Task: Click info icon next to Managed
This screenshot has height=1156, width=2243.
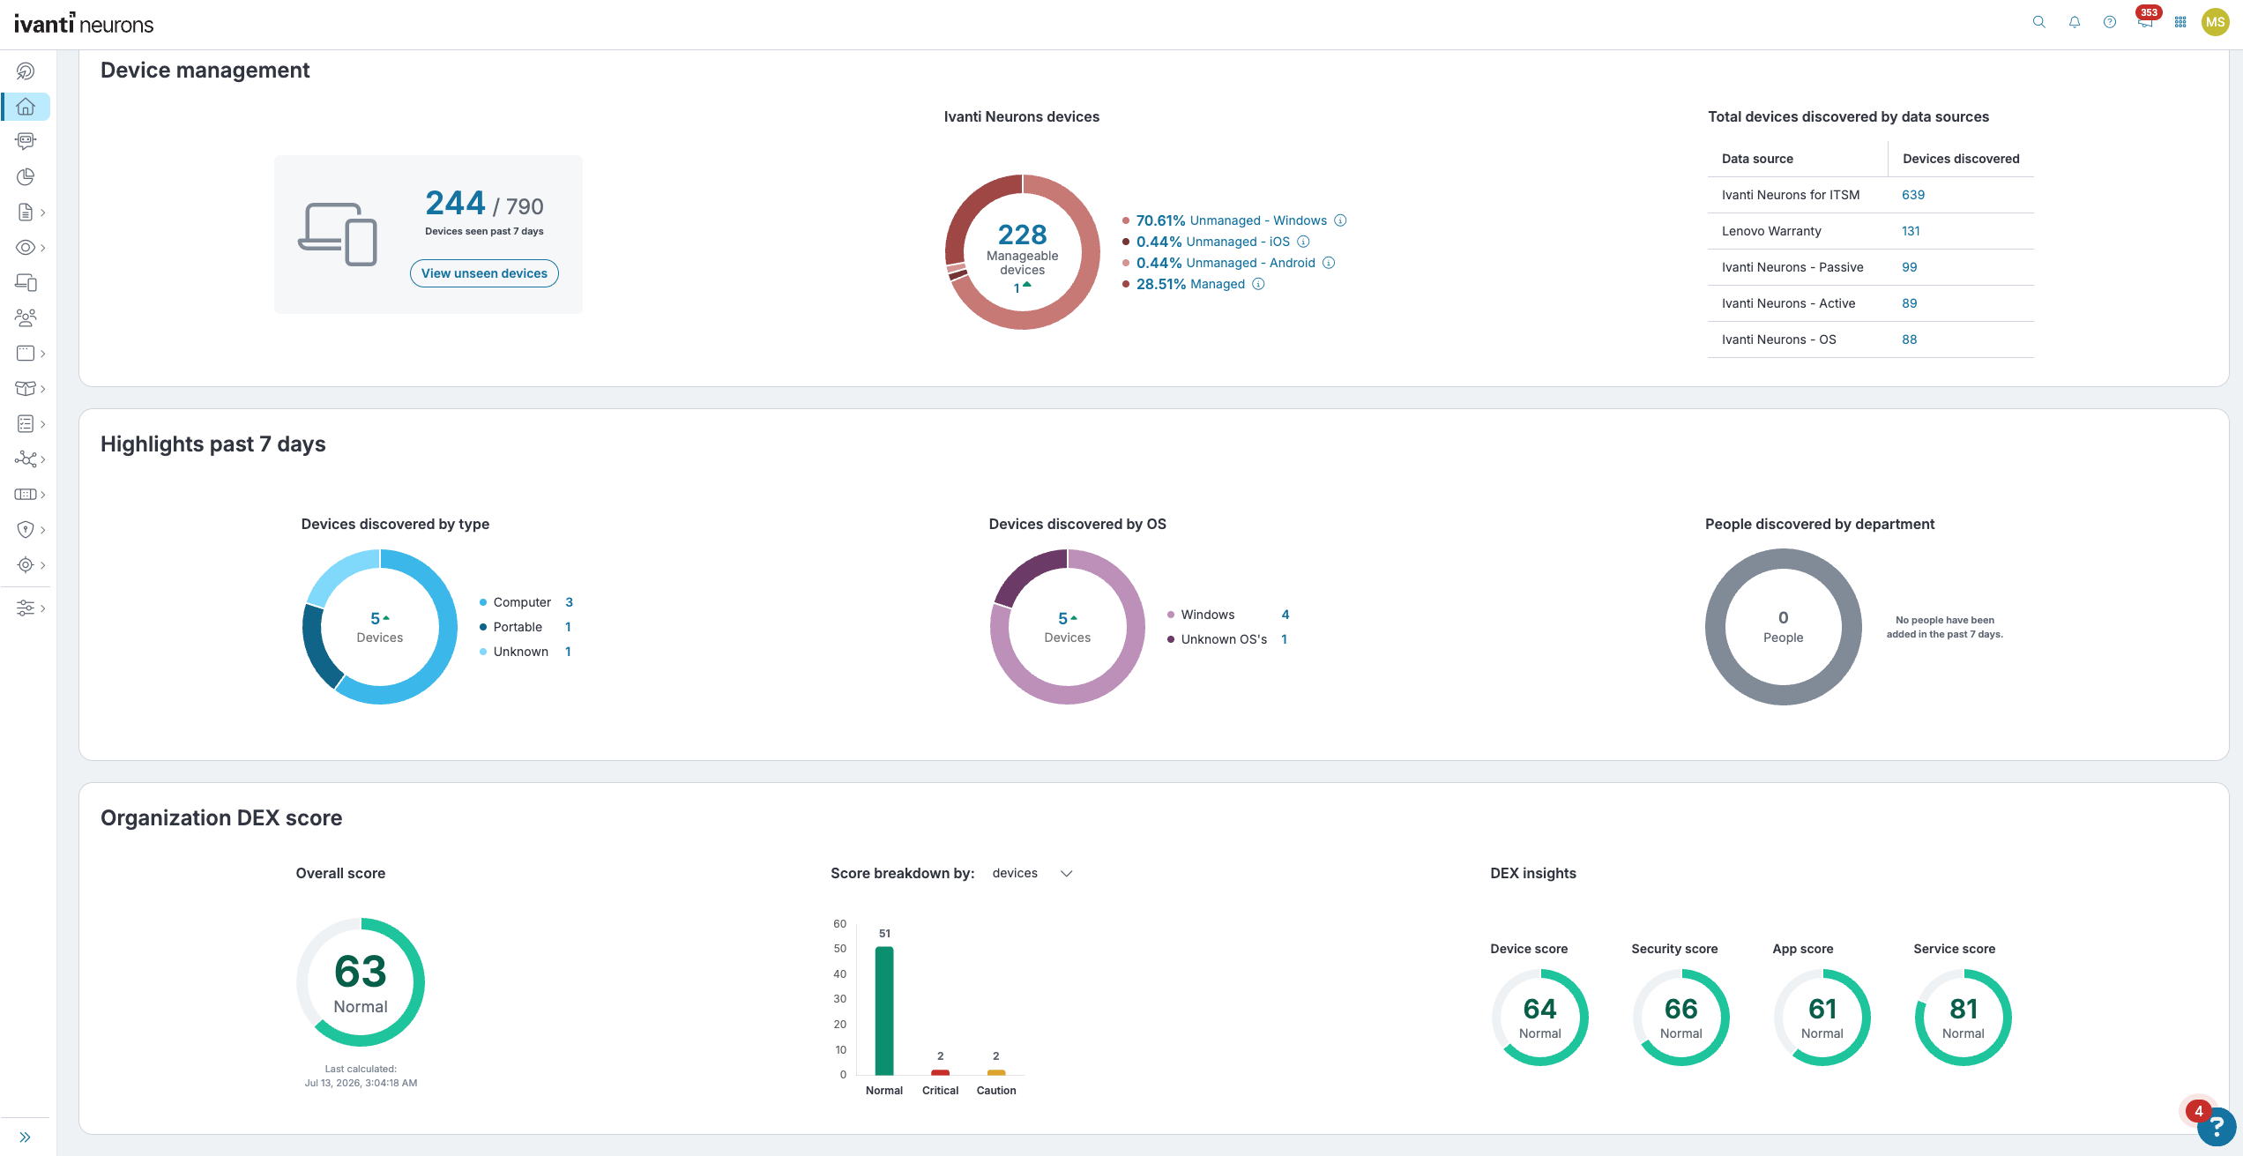Action: 1258,284
